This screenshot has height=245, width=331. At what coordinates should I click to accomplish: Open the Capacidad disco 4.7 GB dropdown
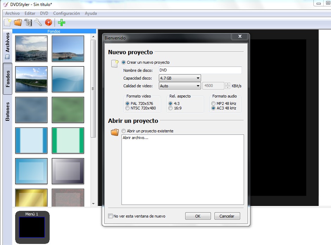click(180, 78)
